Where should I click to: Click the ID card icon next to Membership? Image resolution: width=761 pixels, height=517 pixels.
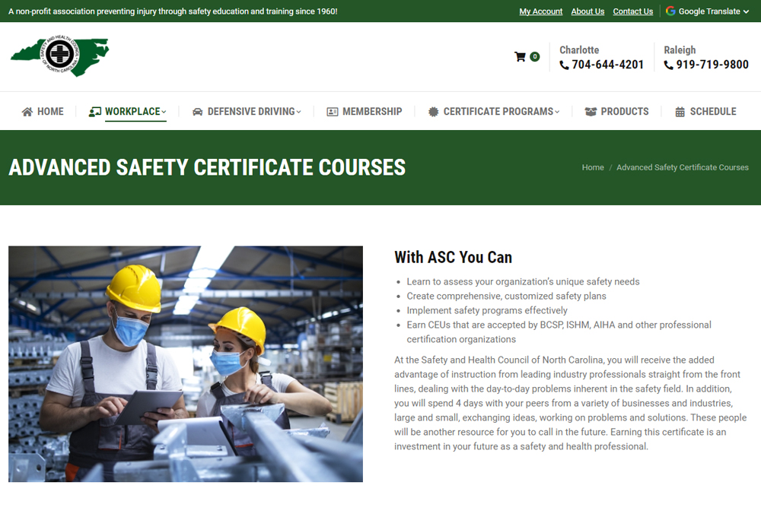click(x=332, y=111)
